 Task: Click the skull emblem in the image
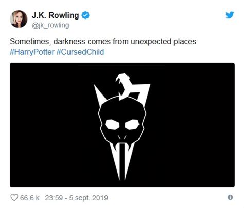coord(122,126)
